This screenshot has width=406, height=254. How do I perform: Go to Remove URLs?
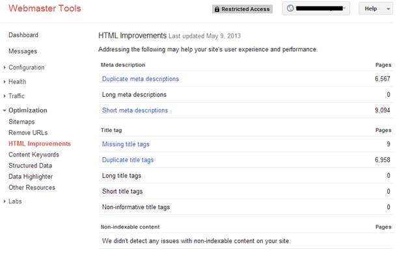pyautogui.click(x=28, y=133)
